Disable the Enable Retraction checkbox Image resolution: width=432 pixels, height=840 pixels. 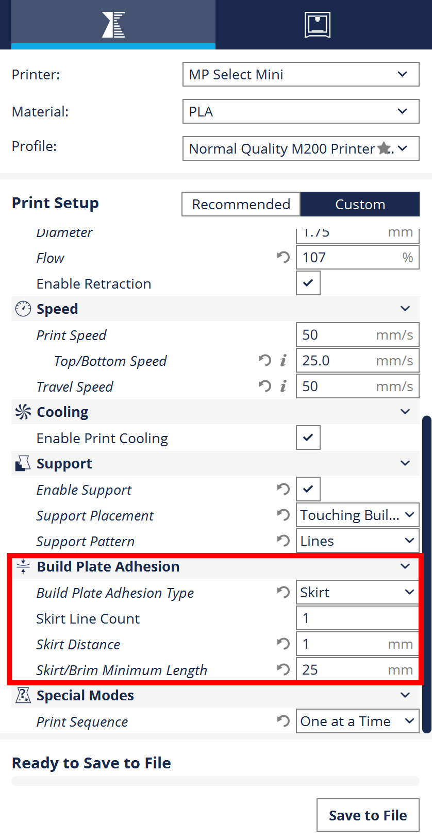[x=308, y=283]
